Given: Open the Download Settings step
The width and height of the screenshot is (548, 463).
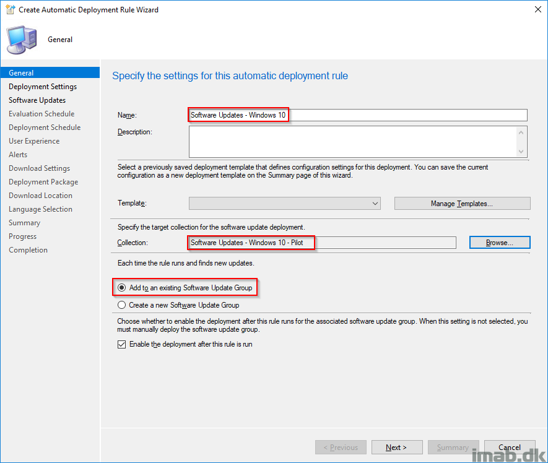Looking at the screenshot, I should coord(39,168).
